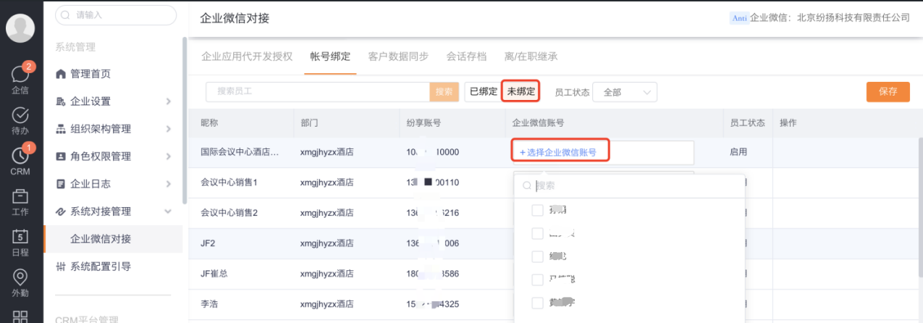Switch to 会话存档 tab
The image size is (923, 323).
click(x=466, y=56)
